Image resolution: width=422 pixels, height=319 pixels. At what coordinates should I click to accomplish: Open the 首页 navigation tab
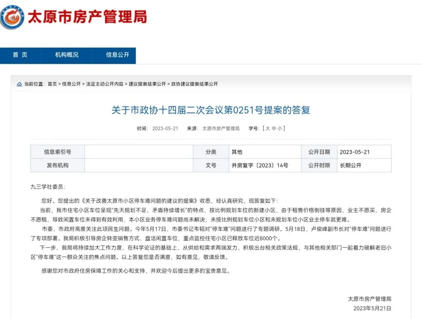tap(20, 55)
